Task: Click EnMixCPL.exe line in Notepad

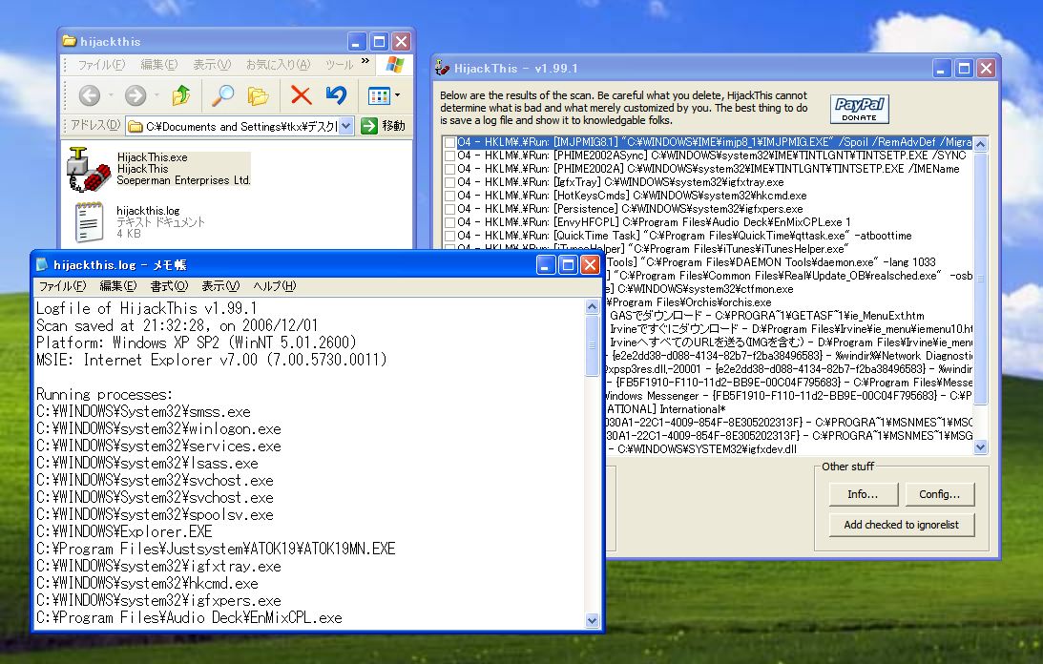Action: pyautogui.click(x=189, y=617)
